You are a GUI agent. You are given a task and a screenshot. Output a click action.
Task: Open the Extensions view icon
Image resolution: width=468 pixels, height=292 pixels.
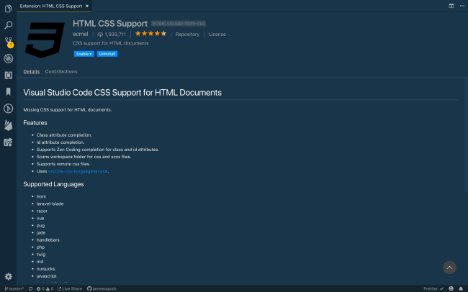point(9,75)
